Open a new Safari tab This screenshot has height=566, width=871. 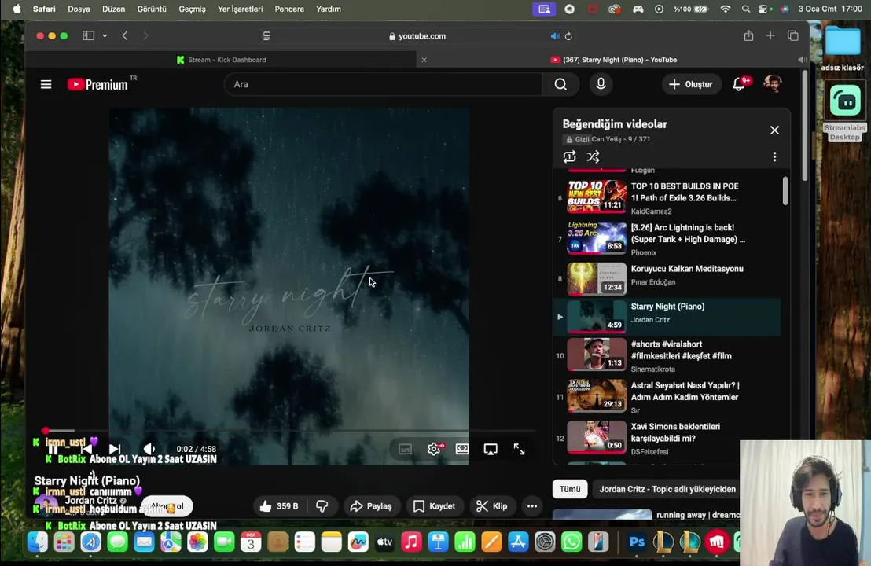click(x=770, y=35)
